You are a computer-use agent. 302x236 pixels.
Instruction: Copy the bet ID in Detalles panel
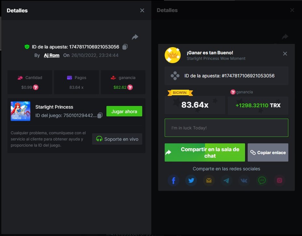[x=125, y=47]
